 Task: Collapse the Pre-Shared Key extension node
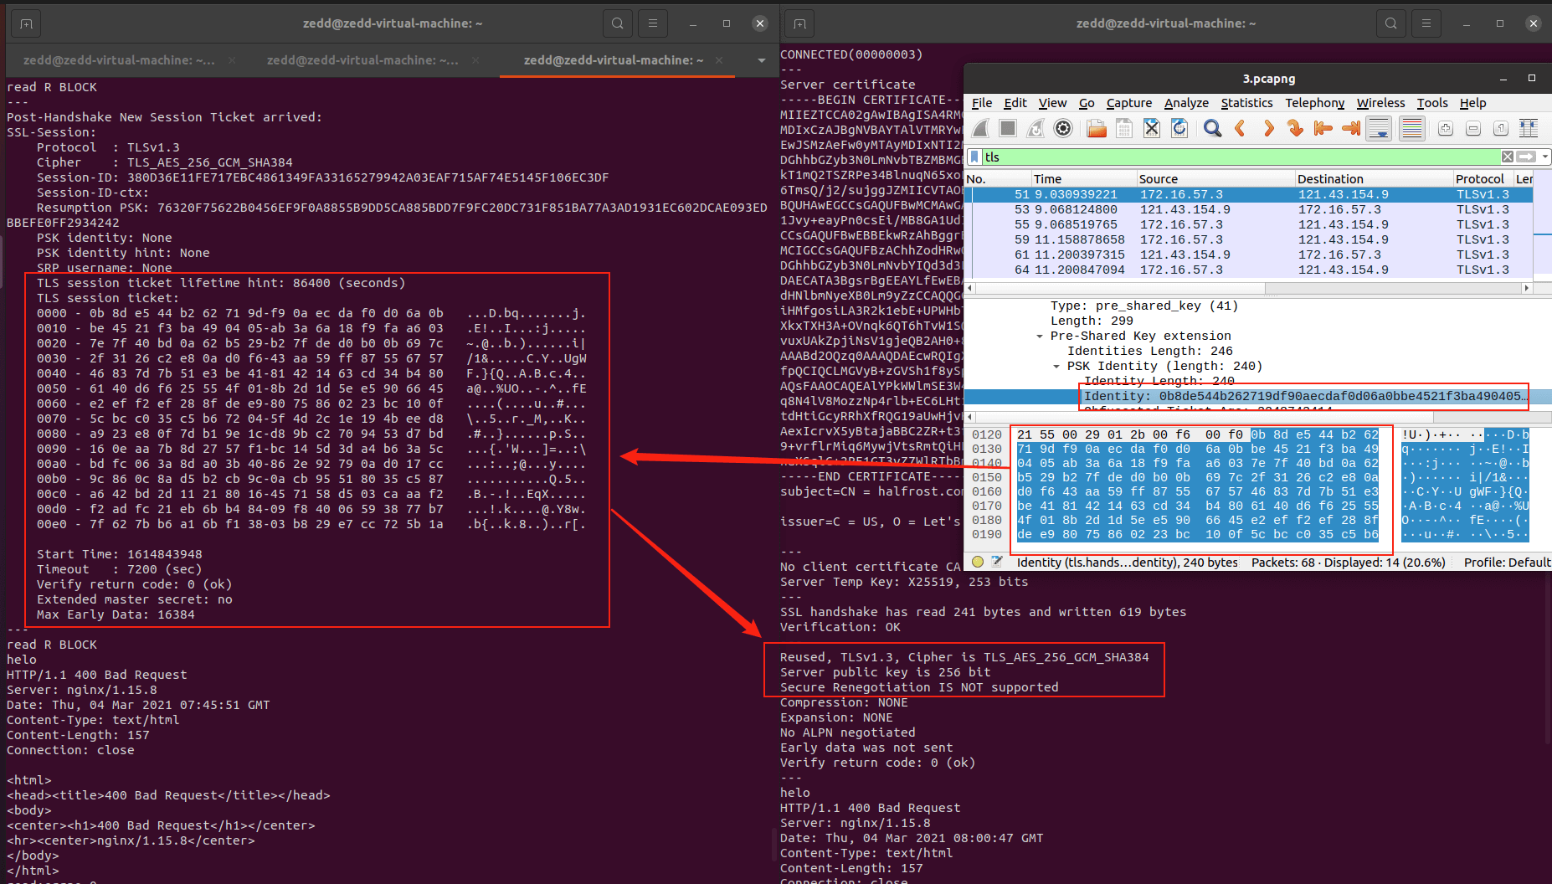[x=1040, y=337]
